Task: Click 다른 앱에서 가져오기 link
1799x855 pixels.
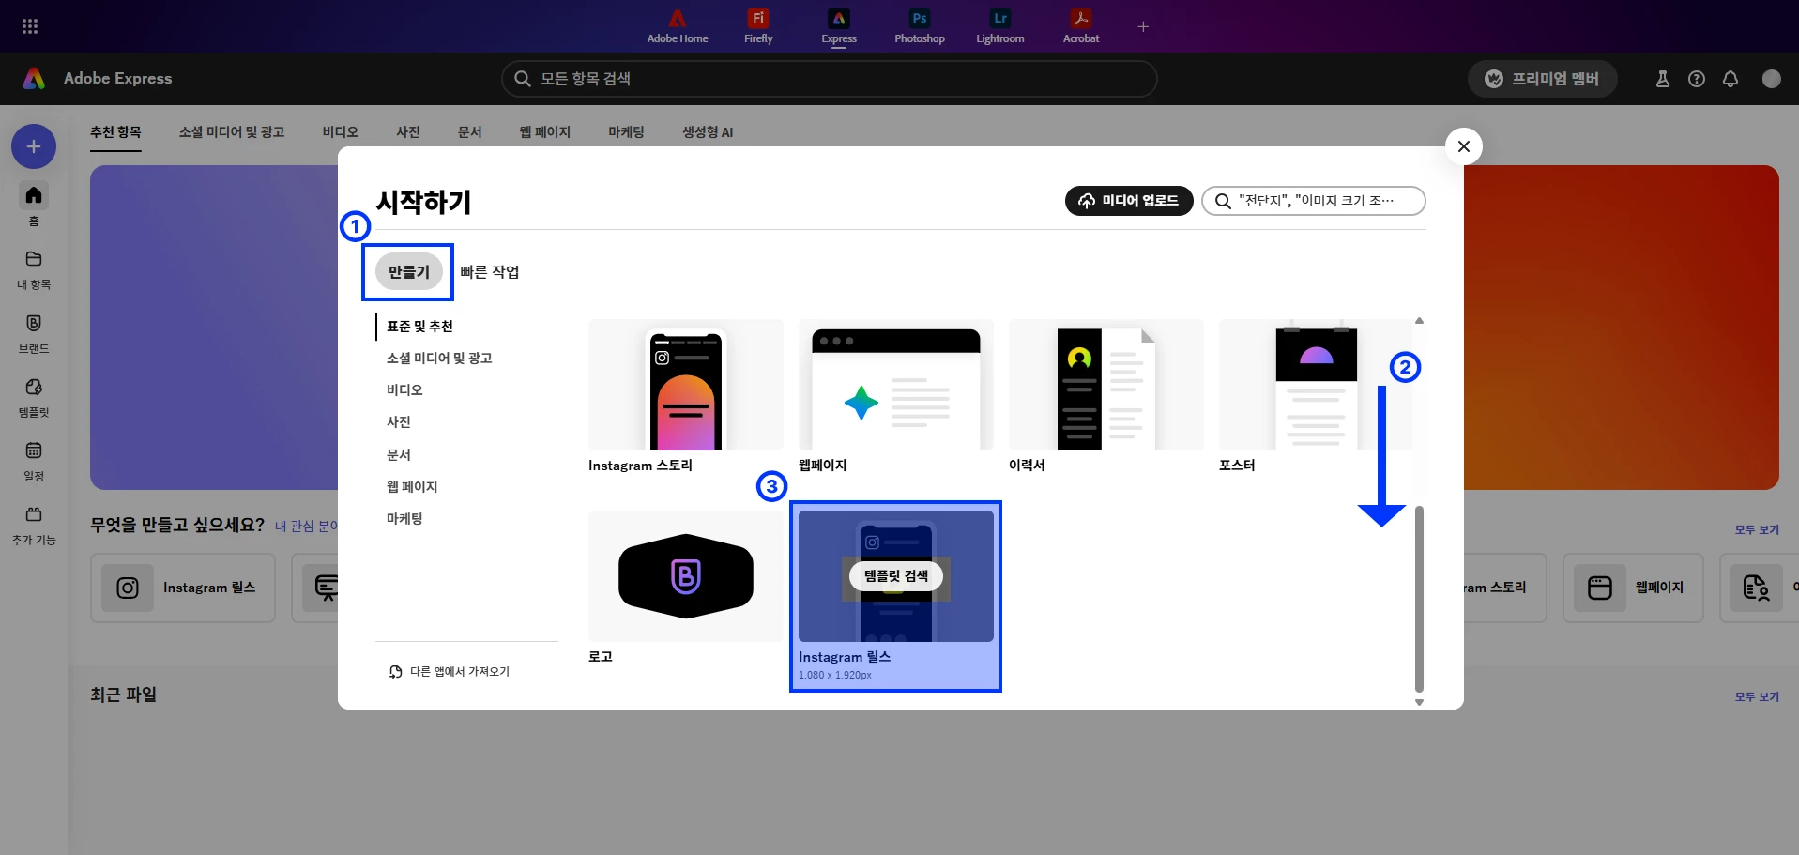Action: click(x=450, y=672)
